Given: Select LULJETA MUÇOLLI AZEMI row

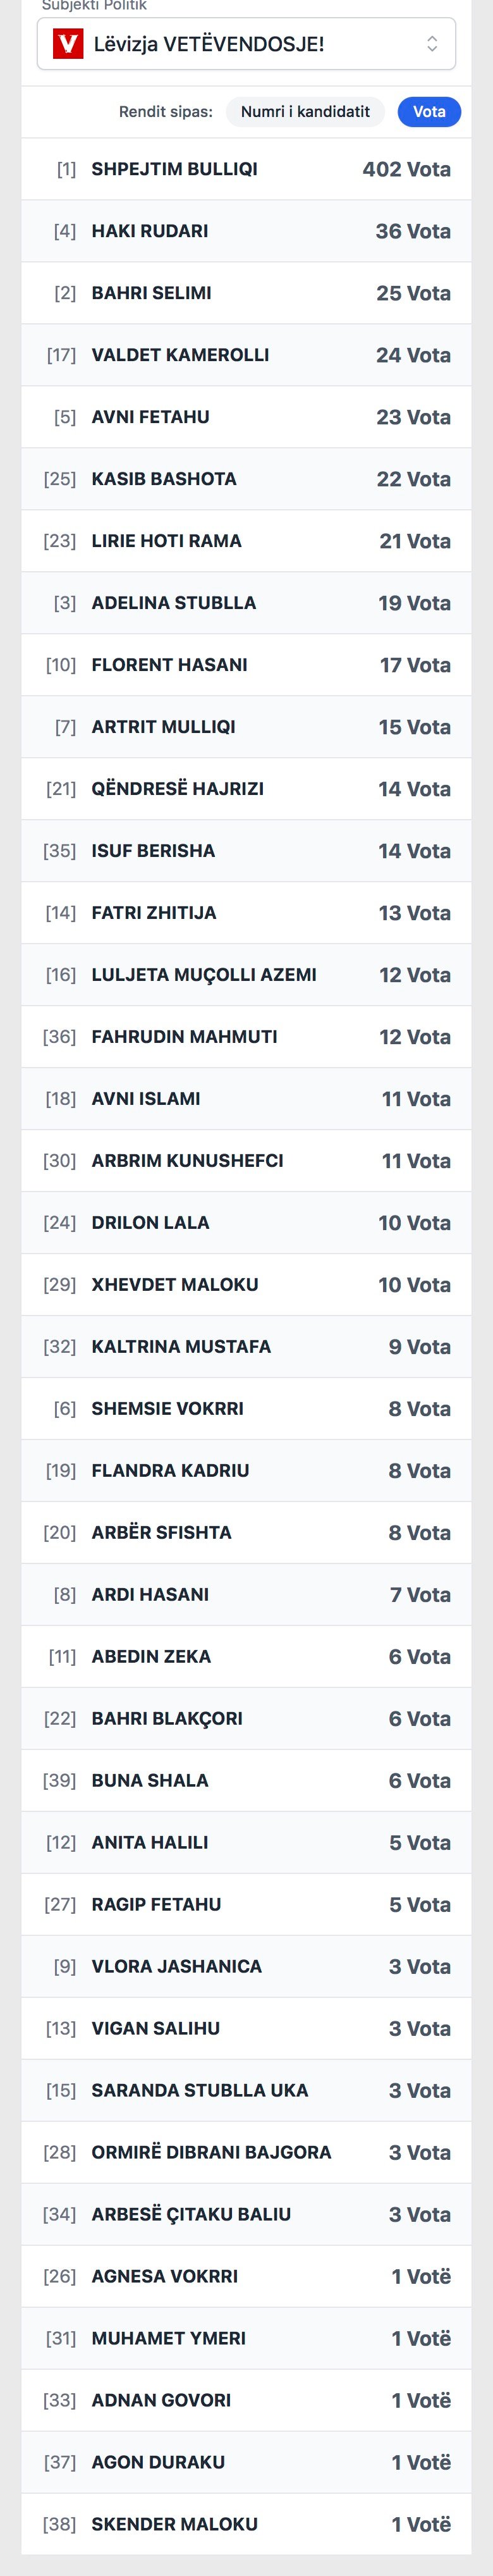Looking at the screenshot, I should coord(246,976).
